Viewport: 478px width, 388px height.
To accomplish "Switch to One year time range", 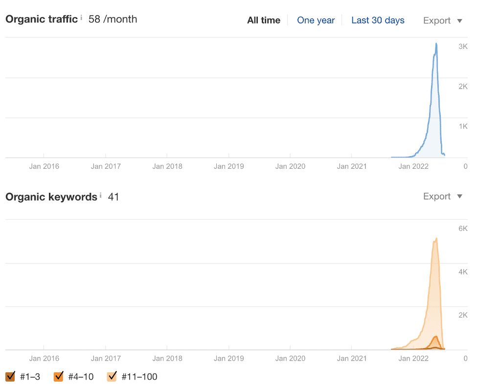I will 316,21.
